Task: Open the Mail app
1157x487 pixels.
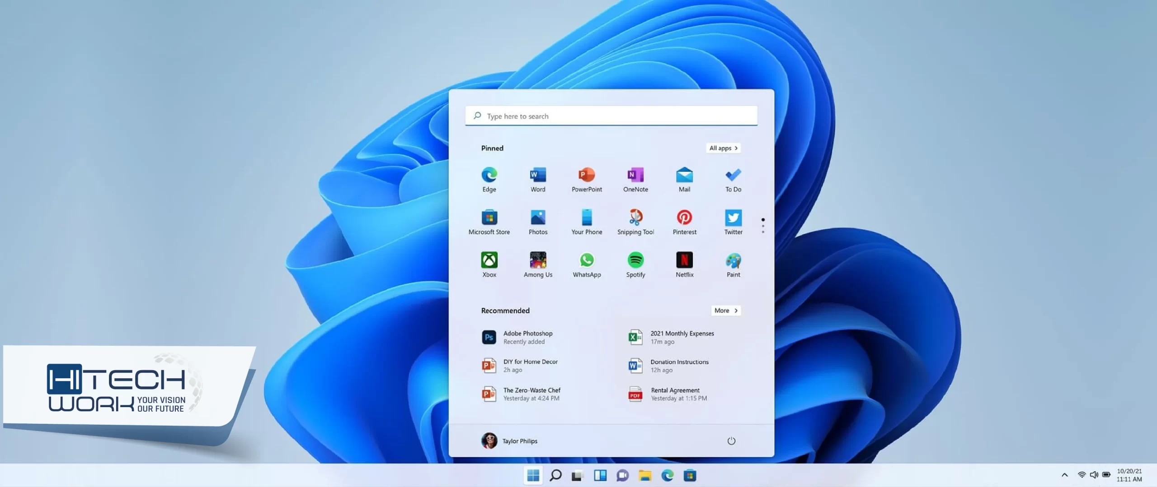Action: [x=684, y=180]
